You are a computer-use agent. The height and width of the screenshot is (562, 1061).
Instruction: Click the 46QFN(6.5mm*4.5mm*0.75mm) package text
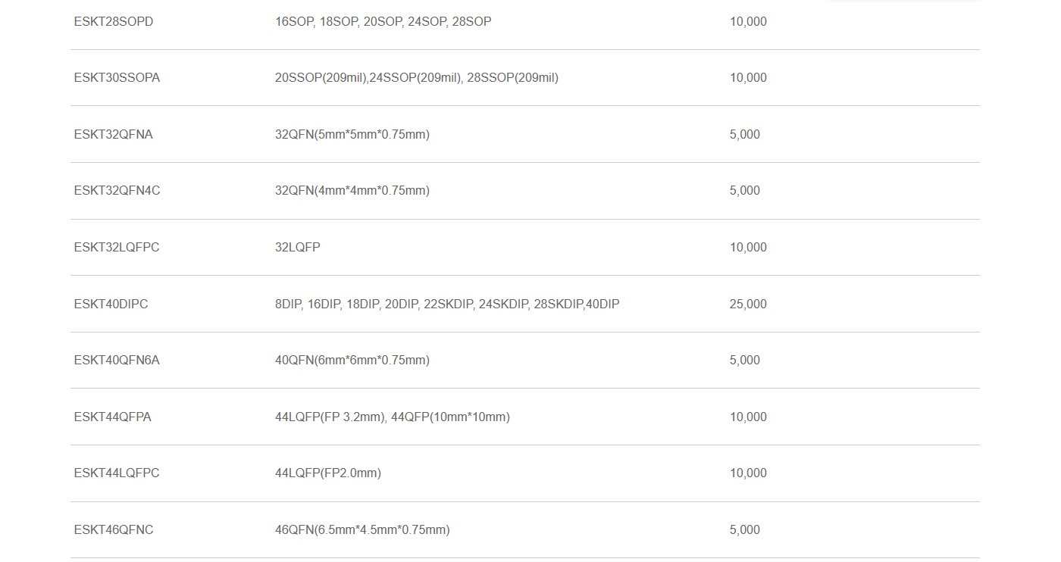[x=362, y=530]
